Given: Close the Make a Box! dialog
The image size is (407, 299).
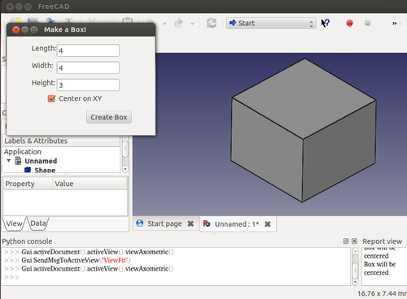Looking at the screenshot, I should [16, 30].
